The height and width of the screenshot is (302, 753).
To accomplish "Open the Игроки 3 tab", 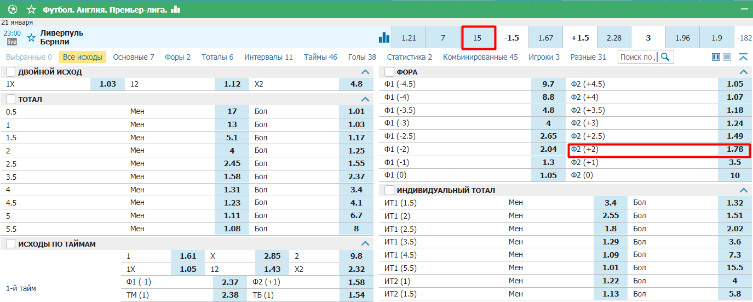I will [544, 57].
